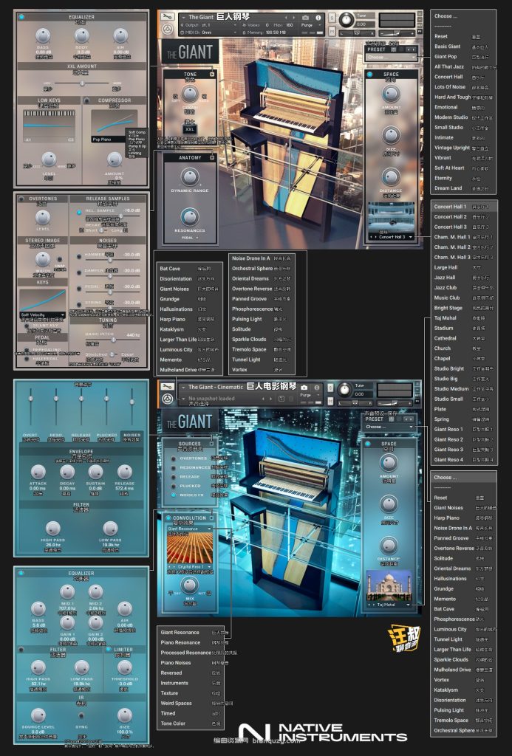Enable HAMMER noise toggle

click(79, 256)
